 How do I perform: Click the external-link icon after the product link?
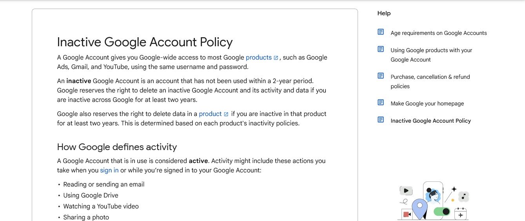226,114
